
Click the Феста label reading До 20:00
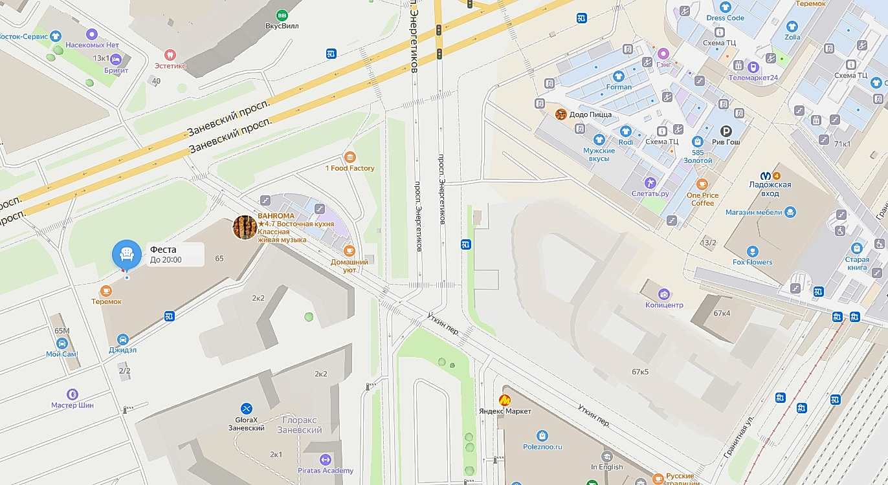166,260
